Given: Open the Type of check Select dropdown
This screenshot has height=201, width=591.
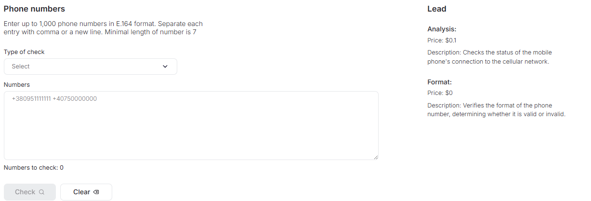Looking at the screenshot, I should click(x=91, y=67).
